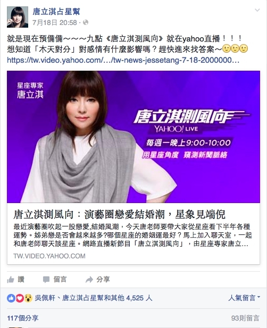The image size is (267, 328).
Task: Open article title 唐立淇測風向：演藝圈戀愛結婚潮
Action: click(119, 214)
